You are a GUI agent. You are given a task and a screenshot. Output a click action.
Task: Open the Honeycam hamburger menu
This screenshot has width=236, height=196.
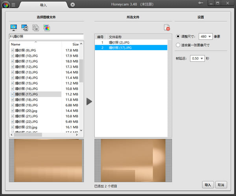pyautogui.click(x=13, y=5)
